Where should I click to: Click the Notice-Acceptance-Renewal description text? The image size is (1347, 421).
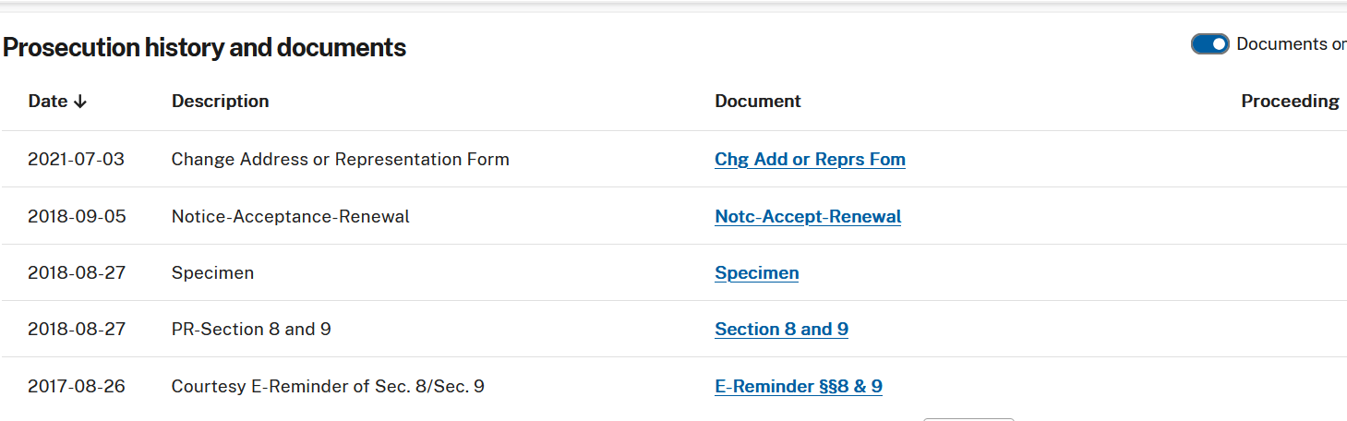[x=290, y=217]
